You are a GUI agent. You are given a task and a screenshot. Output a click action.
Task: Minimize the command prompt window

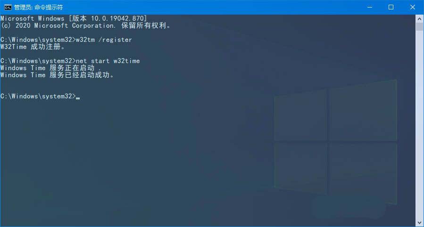pyautogui.click(x=370, y=7)
